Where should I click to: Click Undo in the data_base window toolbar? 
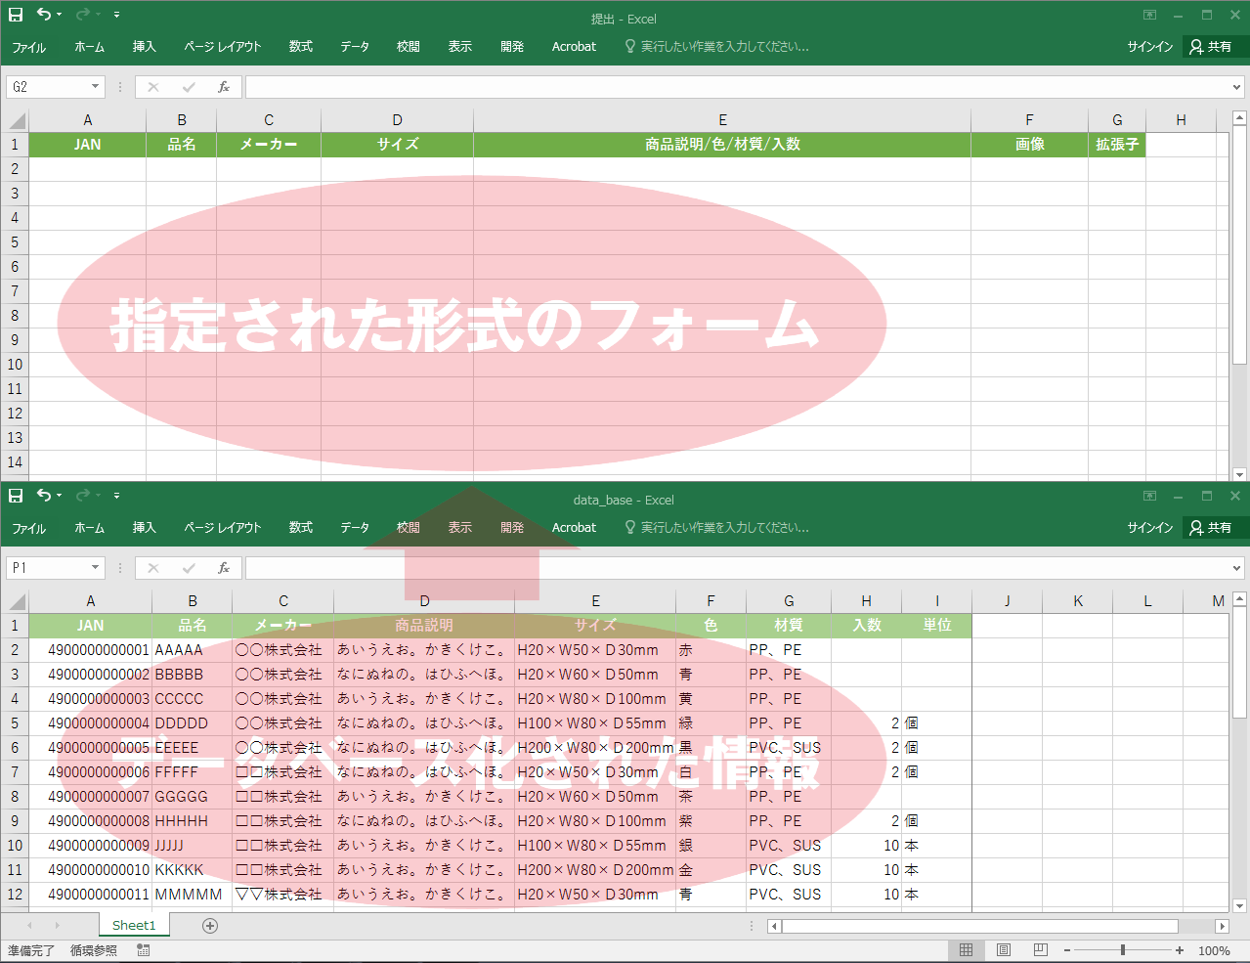(x=44, y=496)
